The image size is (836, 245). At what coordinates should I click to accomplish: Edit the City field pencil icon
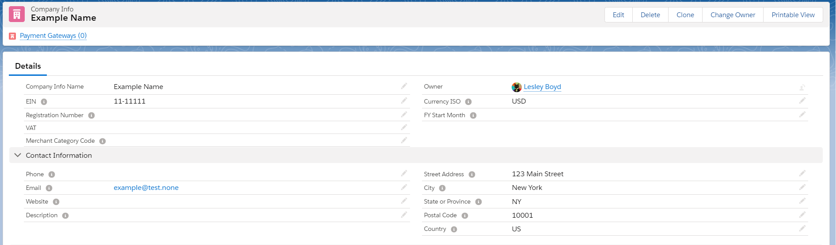click(802, 187)
